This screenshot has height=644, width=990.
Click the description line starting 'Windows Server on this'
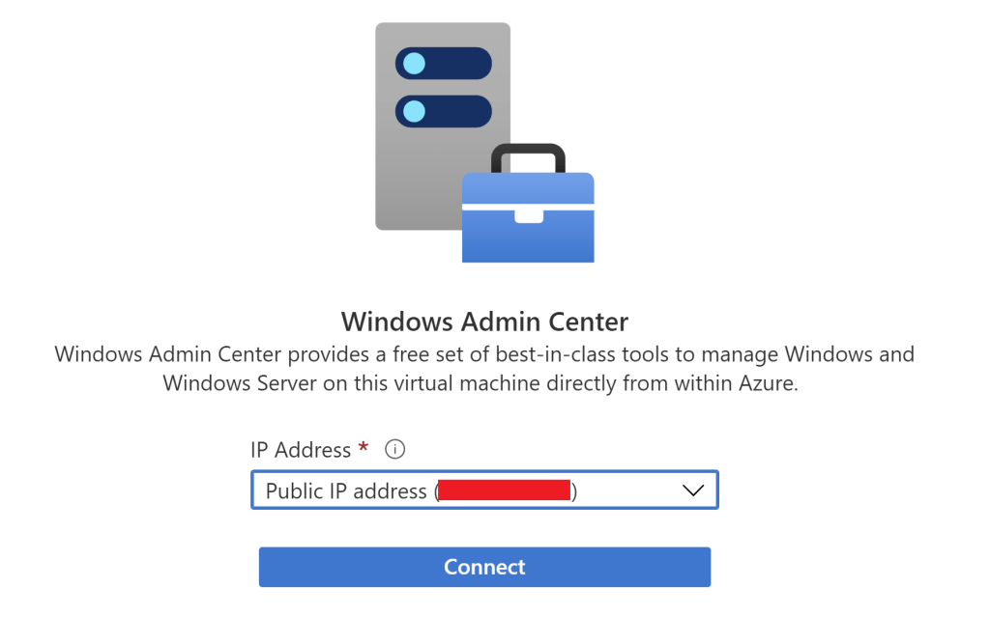(480, 383)
